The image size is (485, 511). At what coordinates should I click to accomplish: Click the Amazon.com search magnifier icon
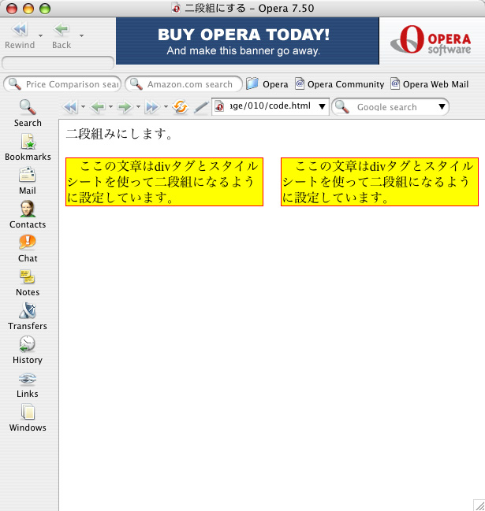(x=136, y=84)
